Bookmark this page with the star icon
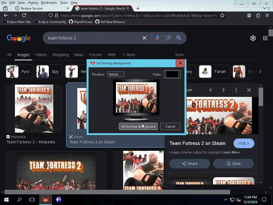The width and height of the screenshot is (273, 205). (x=222, y=15)
